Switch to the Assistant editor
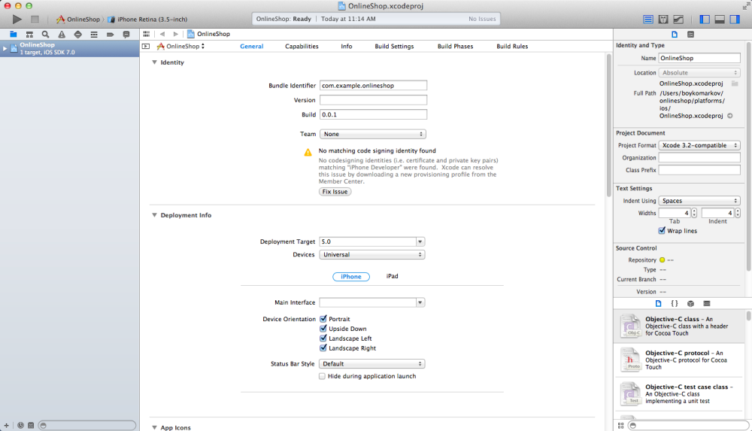 click(663, 20)
